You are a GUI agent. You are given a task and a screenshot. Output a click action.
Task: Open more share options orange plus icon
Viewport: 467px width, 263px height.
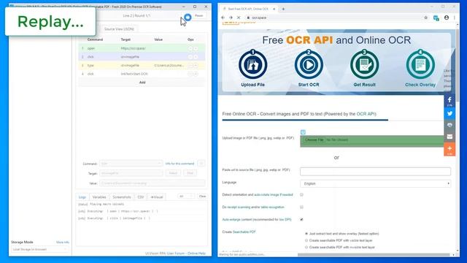click(449, 149)
